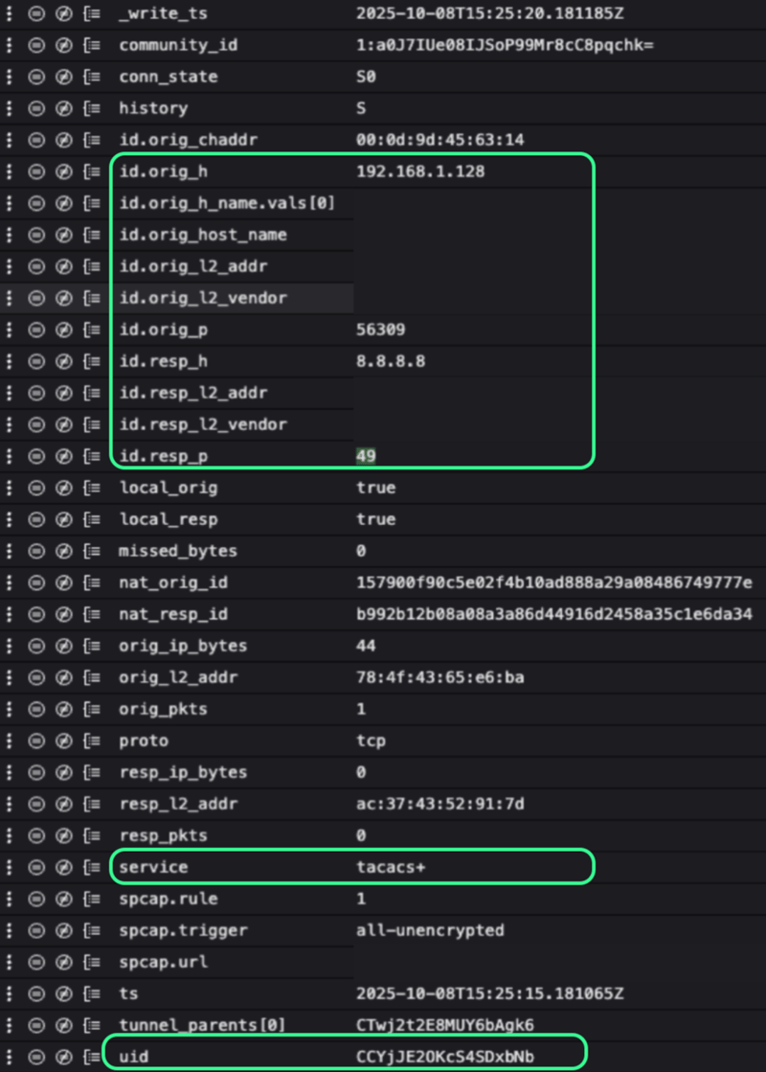Open the three-dot menu for history row
766x1072 pixels.
pyautogui.click(x=11, y=108)
